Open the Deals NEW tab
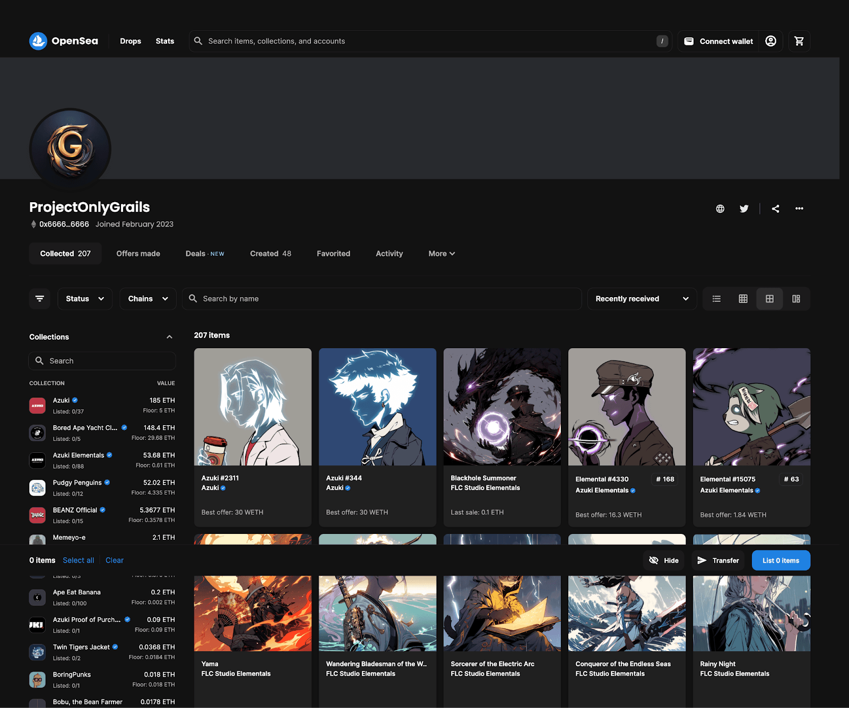Image resolution: width=849 pixels, height=708 pixels. point(205,254)
